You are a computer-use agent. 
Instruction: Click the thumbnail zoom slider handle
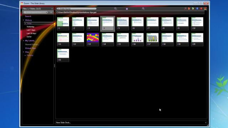pyautogui.click(x=127, y=9)
